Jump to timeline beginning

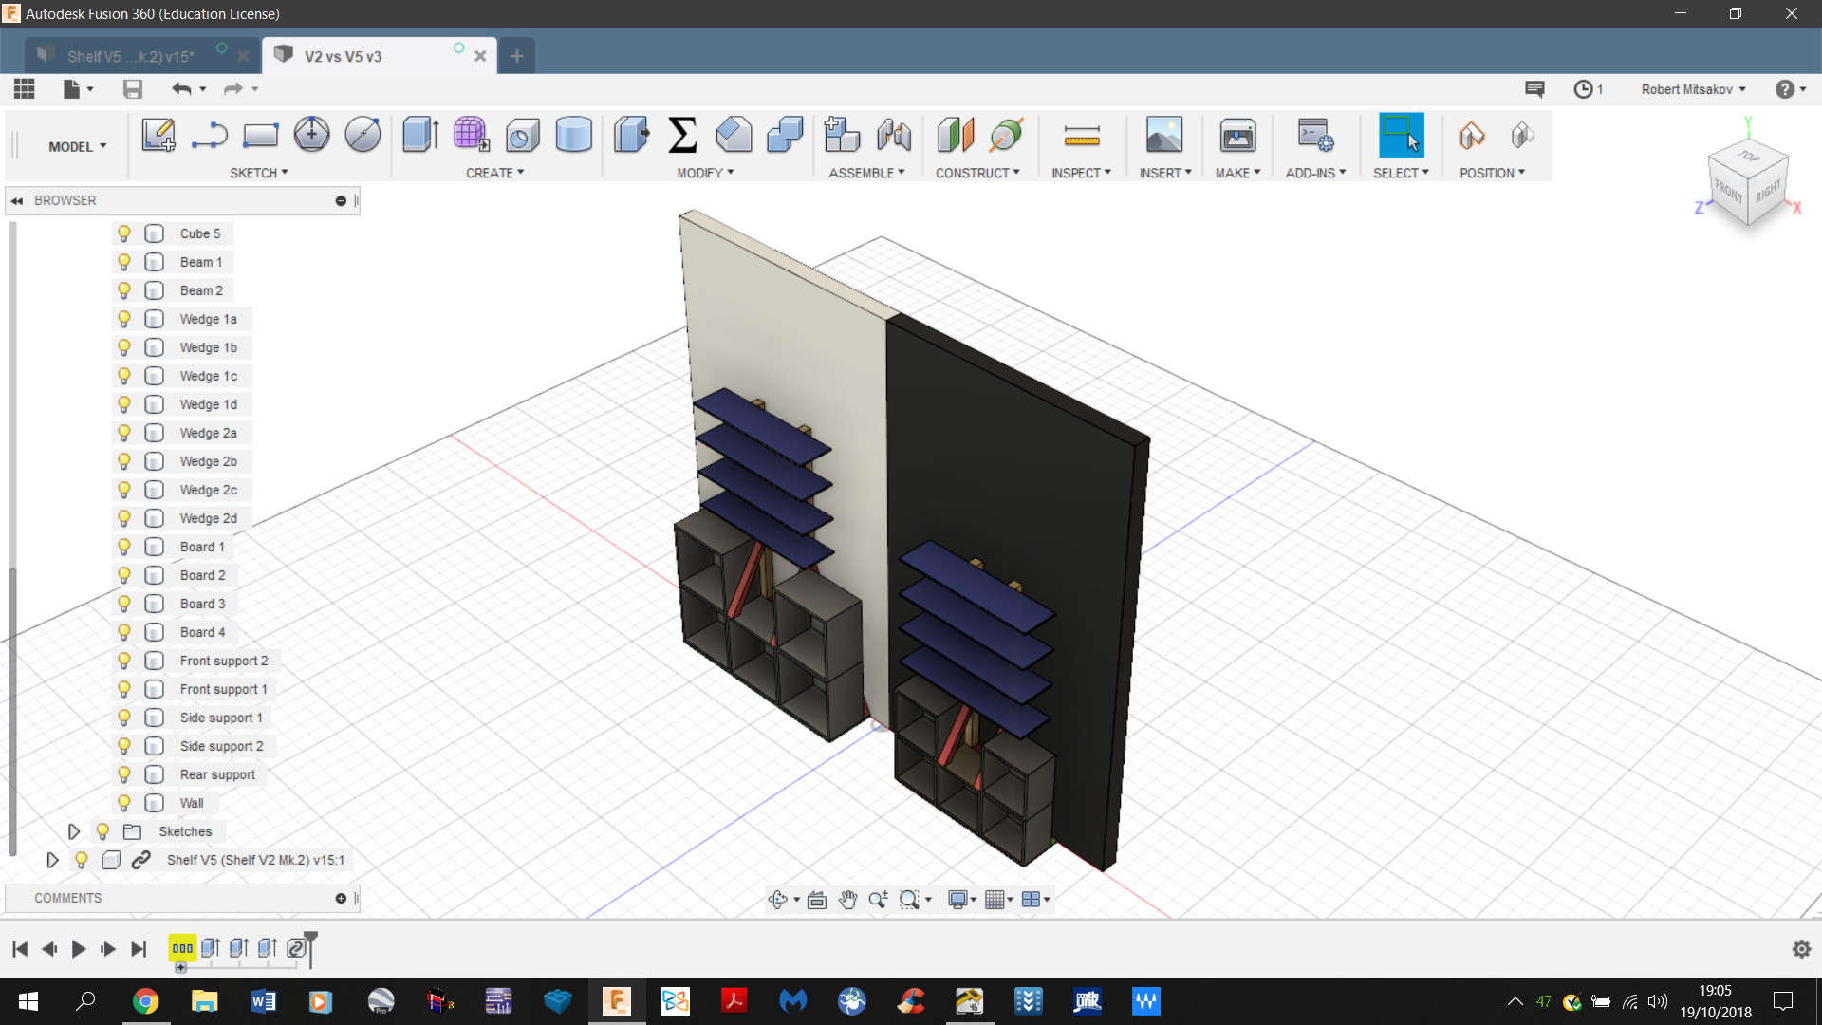pos(20,949)
